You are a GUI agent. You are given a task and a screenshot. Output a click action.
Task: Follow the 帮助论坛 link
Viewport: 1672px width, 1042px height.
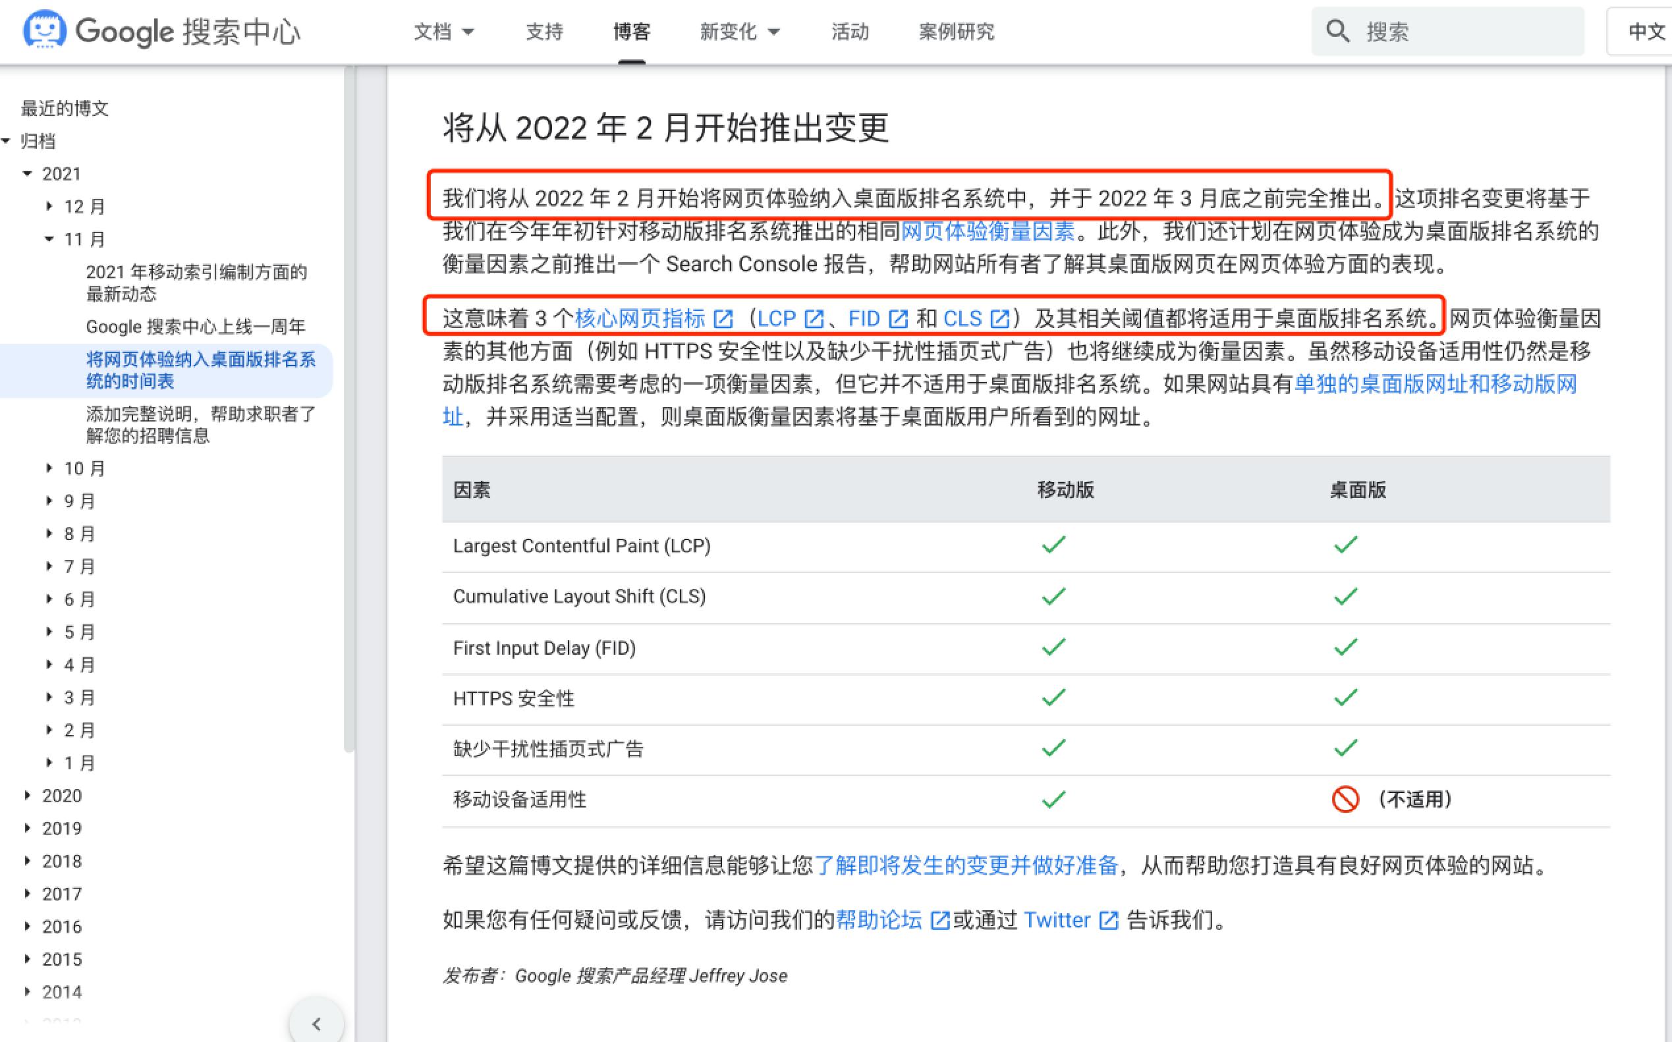(x=879, y=920)
